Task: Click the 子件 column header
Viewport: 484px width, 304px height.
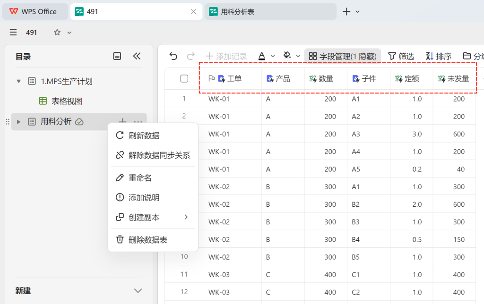Action: [x=369, y=79]
